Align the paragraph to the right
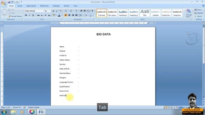This screenshot has width=205, height=115. (73, 15)
